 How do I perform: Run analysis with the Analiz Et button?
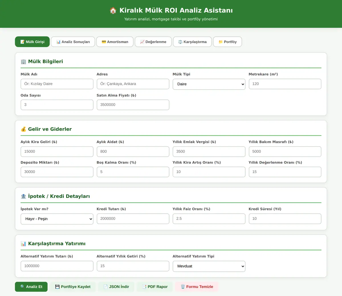[x=31, y=287]
